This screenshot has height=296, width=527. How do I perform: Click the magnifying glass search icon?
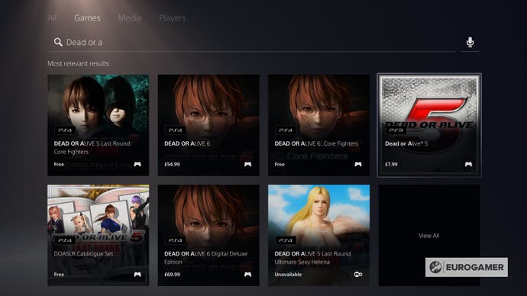(x=58, y=42)
